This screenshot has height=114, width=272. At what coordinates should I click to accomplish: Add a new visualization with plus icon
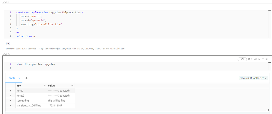(x=26, y=78)
